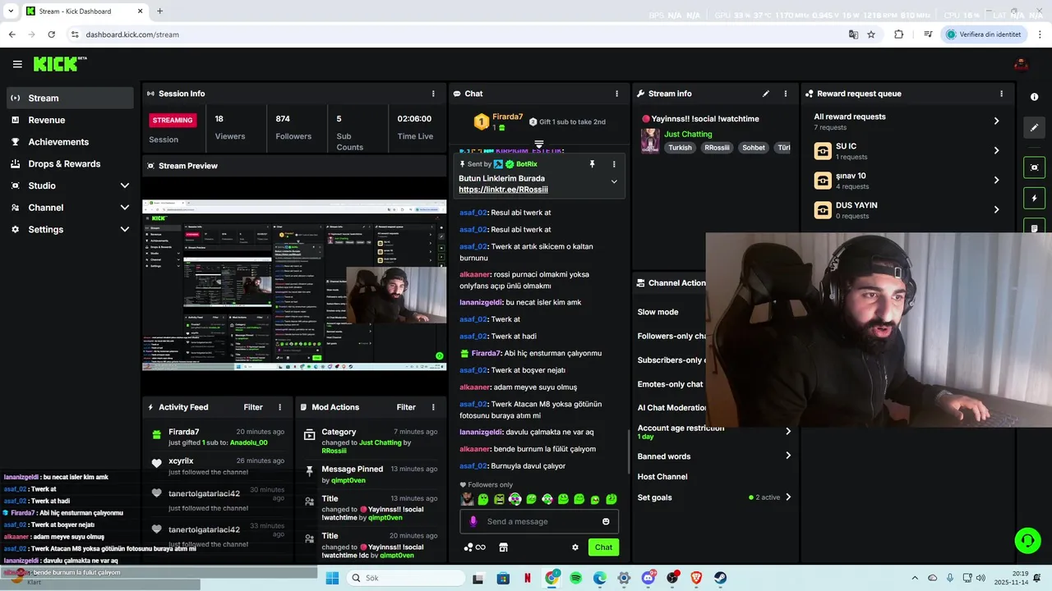Open chat settings gear icon

coord(575,547)
